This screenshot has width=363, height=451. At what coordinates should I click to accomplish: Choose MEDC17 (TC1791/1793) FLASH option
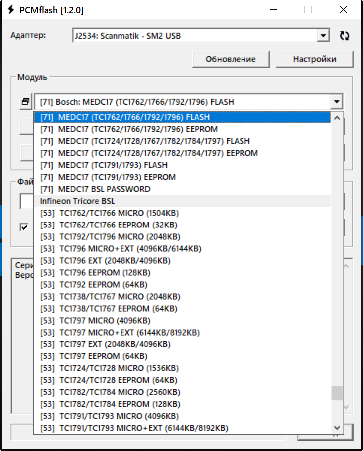pyautogui.click(x=113, y=165)
